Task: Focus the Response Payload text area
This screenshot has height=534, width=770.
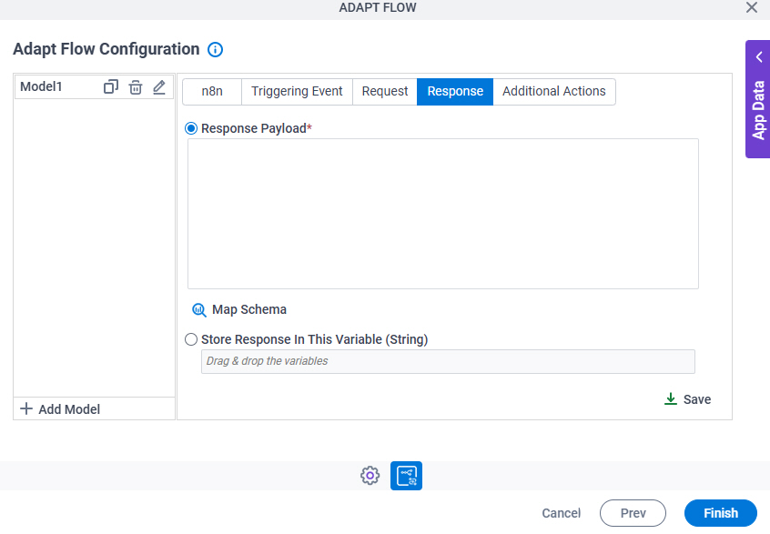Action: [x=443, y=214]
